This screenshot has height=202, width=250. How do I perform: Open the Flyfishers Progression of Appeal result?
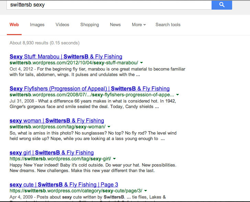point(90,88)
